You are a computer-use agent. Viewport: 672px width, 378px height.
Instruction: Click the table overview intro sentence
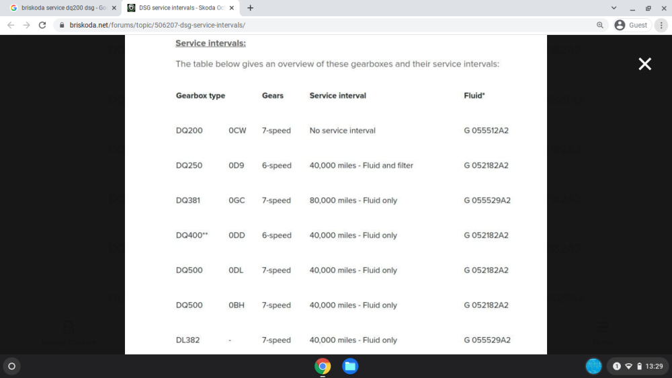pyautogui.click(x=337, y=64)
